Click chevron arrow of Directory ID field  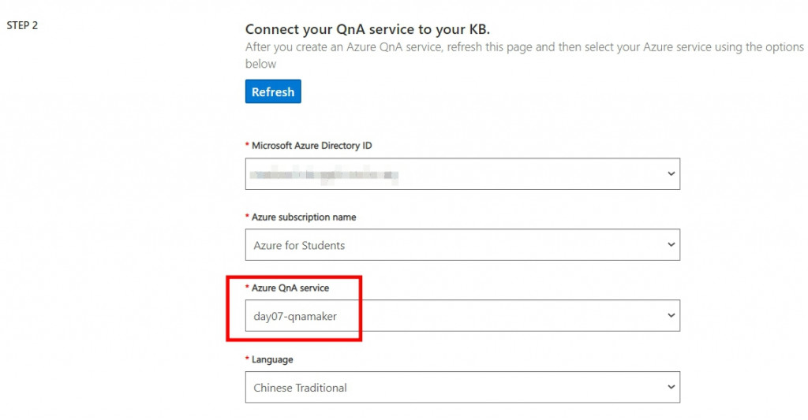pyautogui.click(x=671, y=173)
